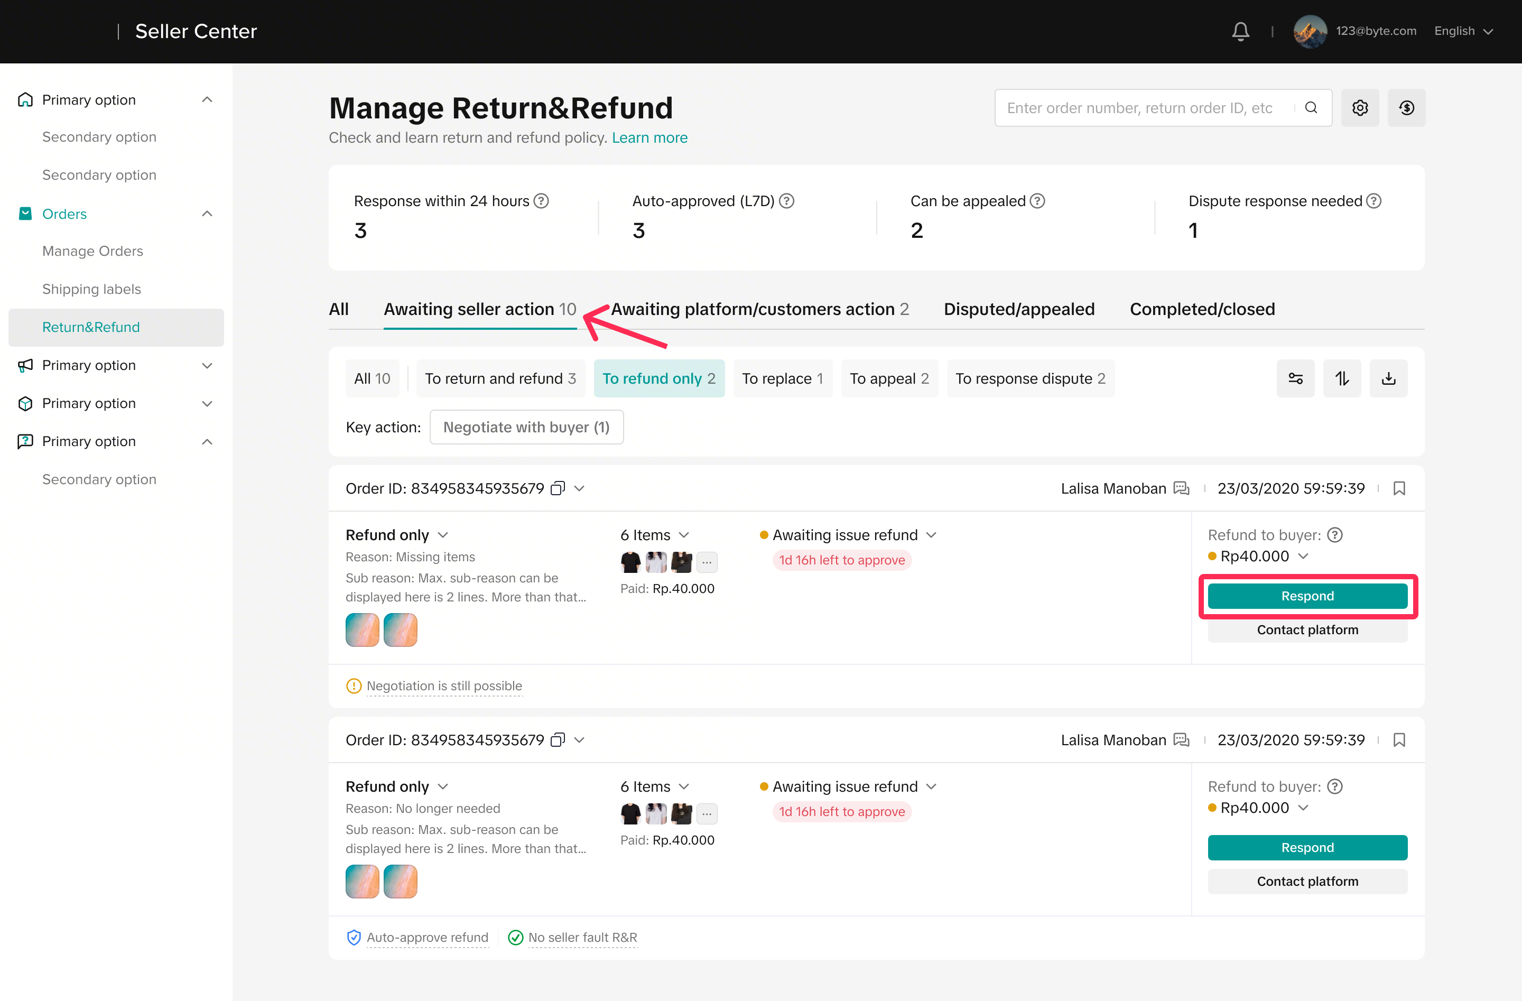
Task: Open Awaiting platform/customers action tab
Action: point(760,310)
